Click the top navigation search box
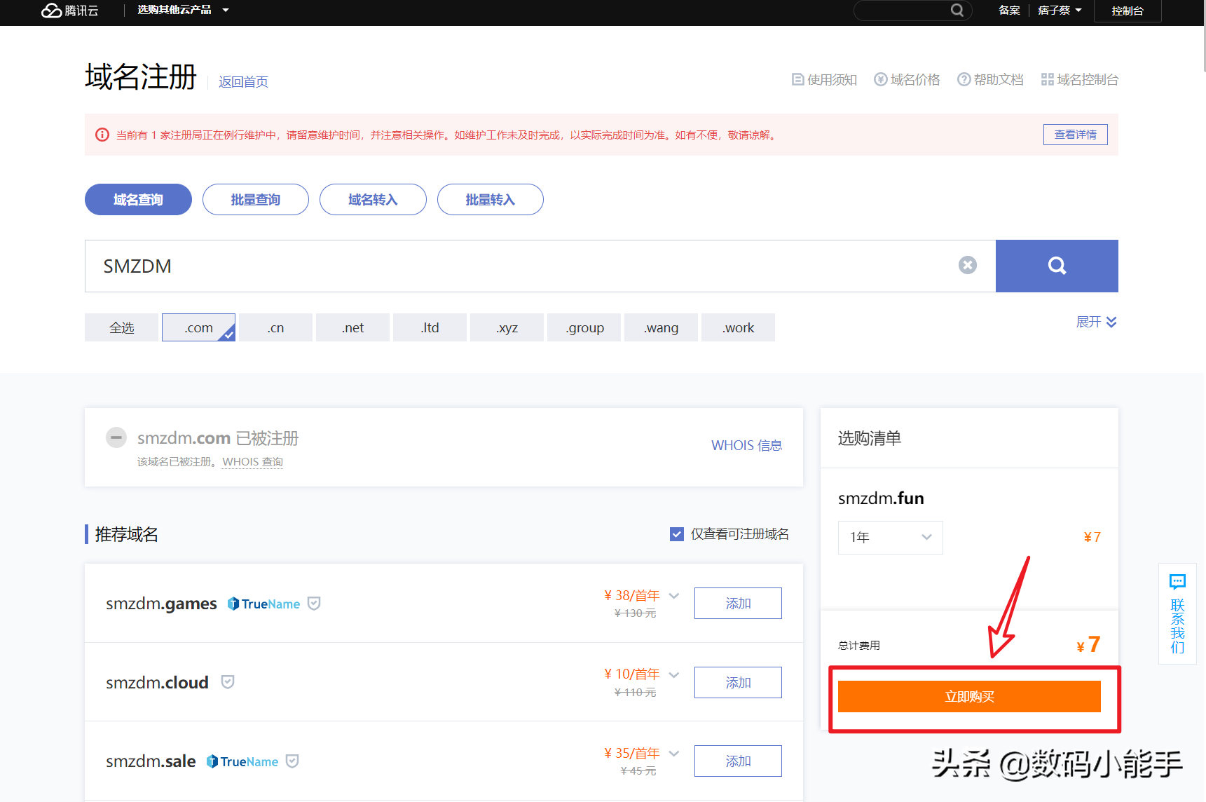Screen dimensions: 1206x802 (x=912, y=10)
